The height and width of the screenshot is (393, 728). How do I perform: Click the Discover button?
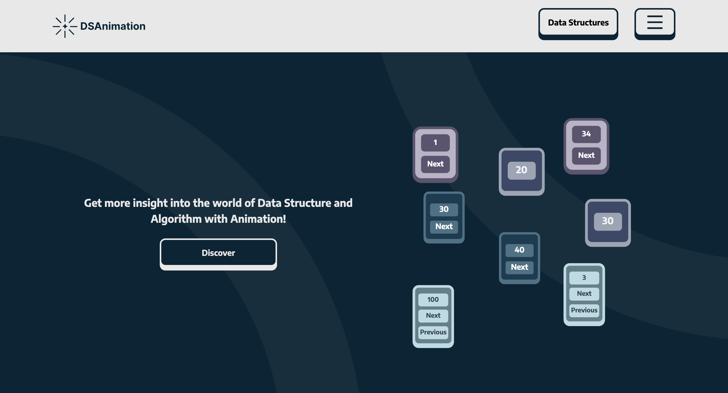pos(218,253)
